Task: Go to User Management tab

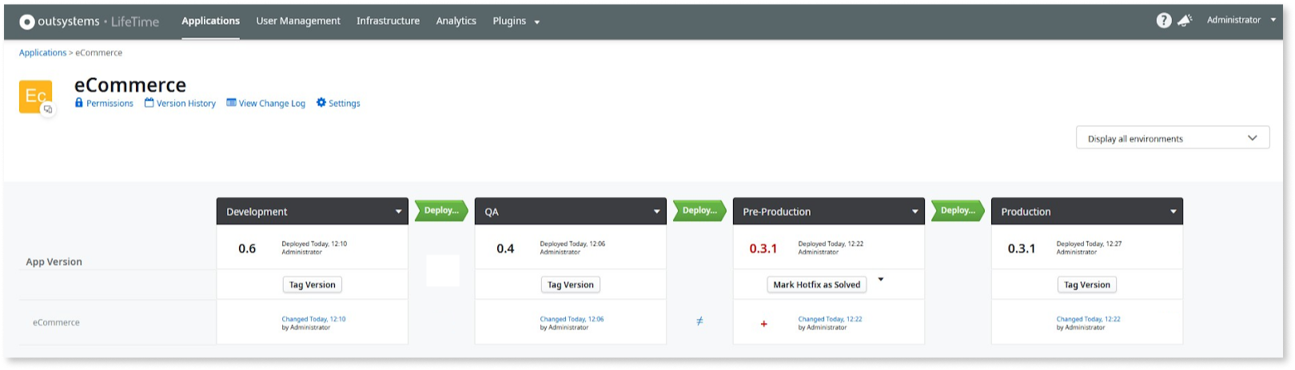Action: [x=298, y=21]
